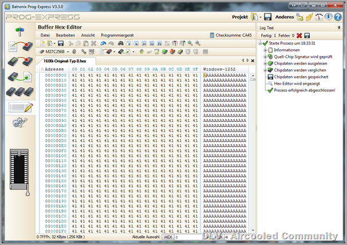Image resolution: width=347 pixels, height=245 pixels.
Task: Click the lock icon next to Anderes
Action: click(x=299, y=17)
